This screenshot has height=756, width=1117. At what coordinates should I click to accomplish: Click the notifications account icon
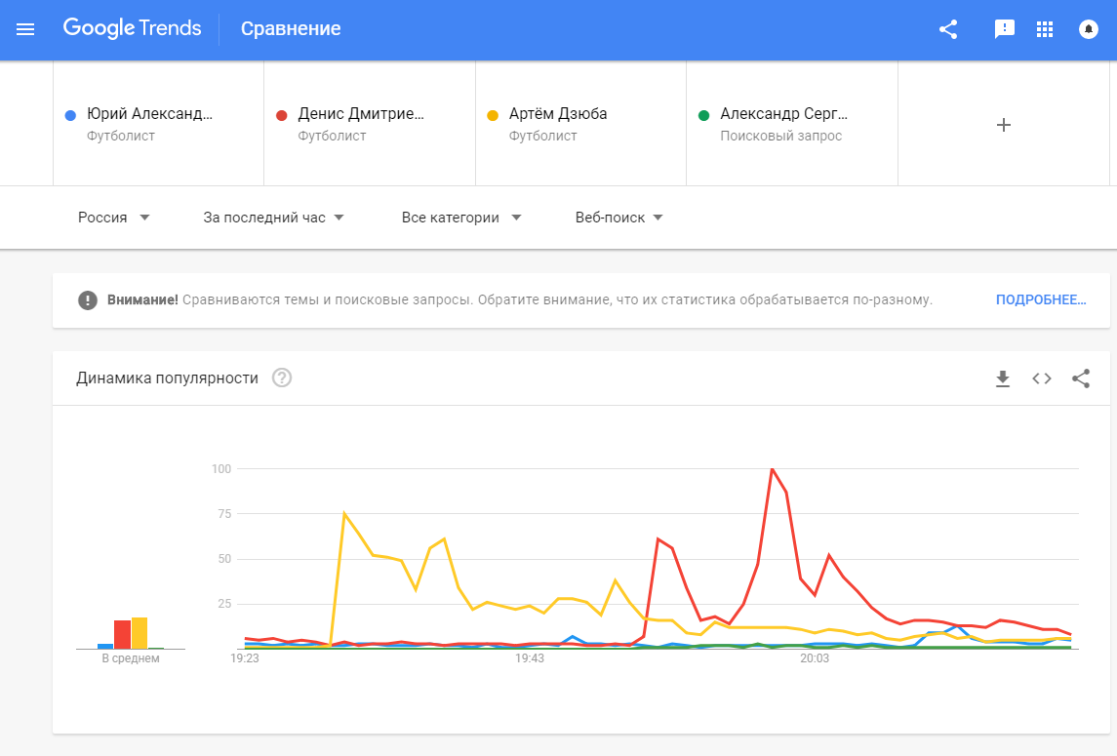tap(1088, 29)
